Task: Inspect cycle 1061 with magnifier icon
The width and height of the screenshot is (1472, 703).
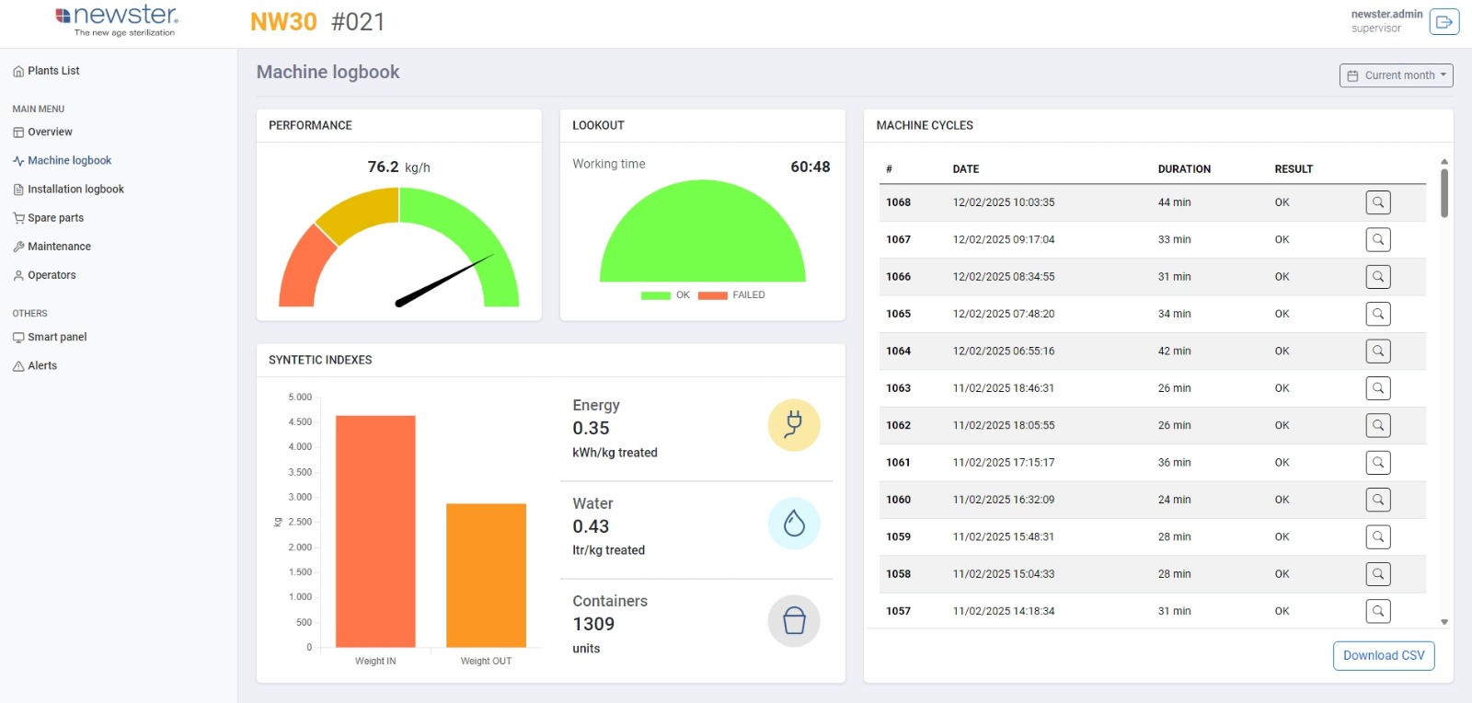Action: point(1377,463)
